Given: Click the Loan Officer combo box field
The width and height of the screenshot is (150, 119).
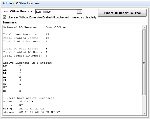Looking at the screenshot, I should click(59, 12).
